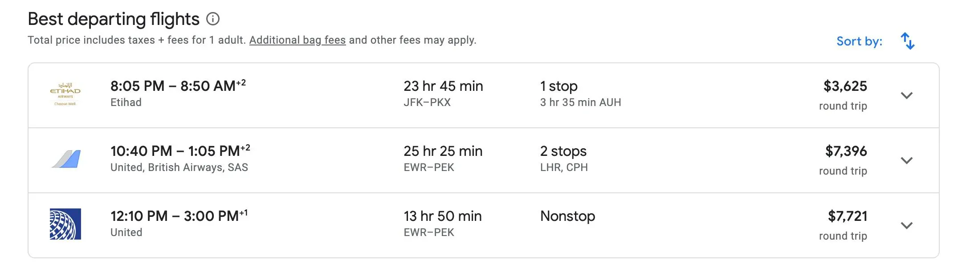Expand the $7,396 two-stop flight details
This screenshot has height=277, width=970.
click(906, 160)
